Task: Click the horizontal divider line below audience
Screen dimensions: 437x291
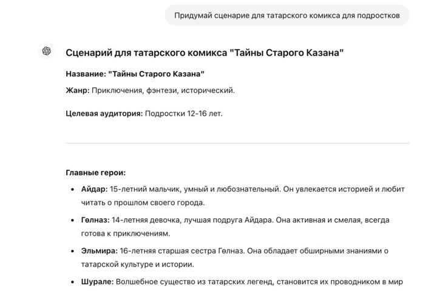Action: click(237, 143)
